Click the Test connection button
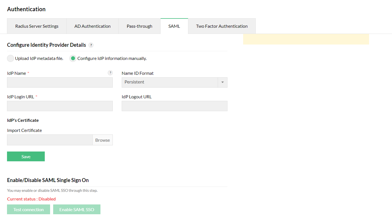The image size is (392, 219). coord(29,209)
